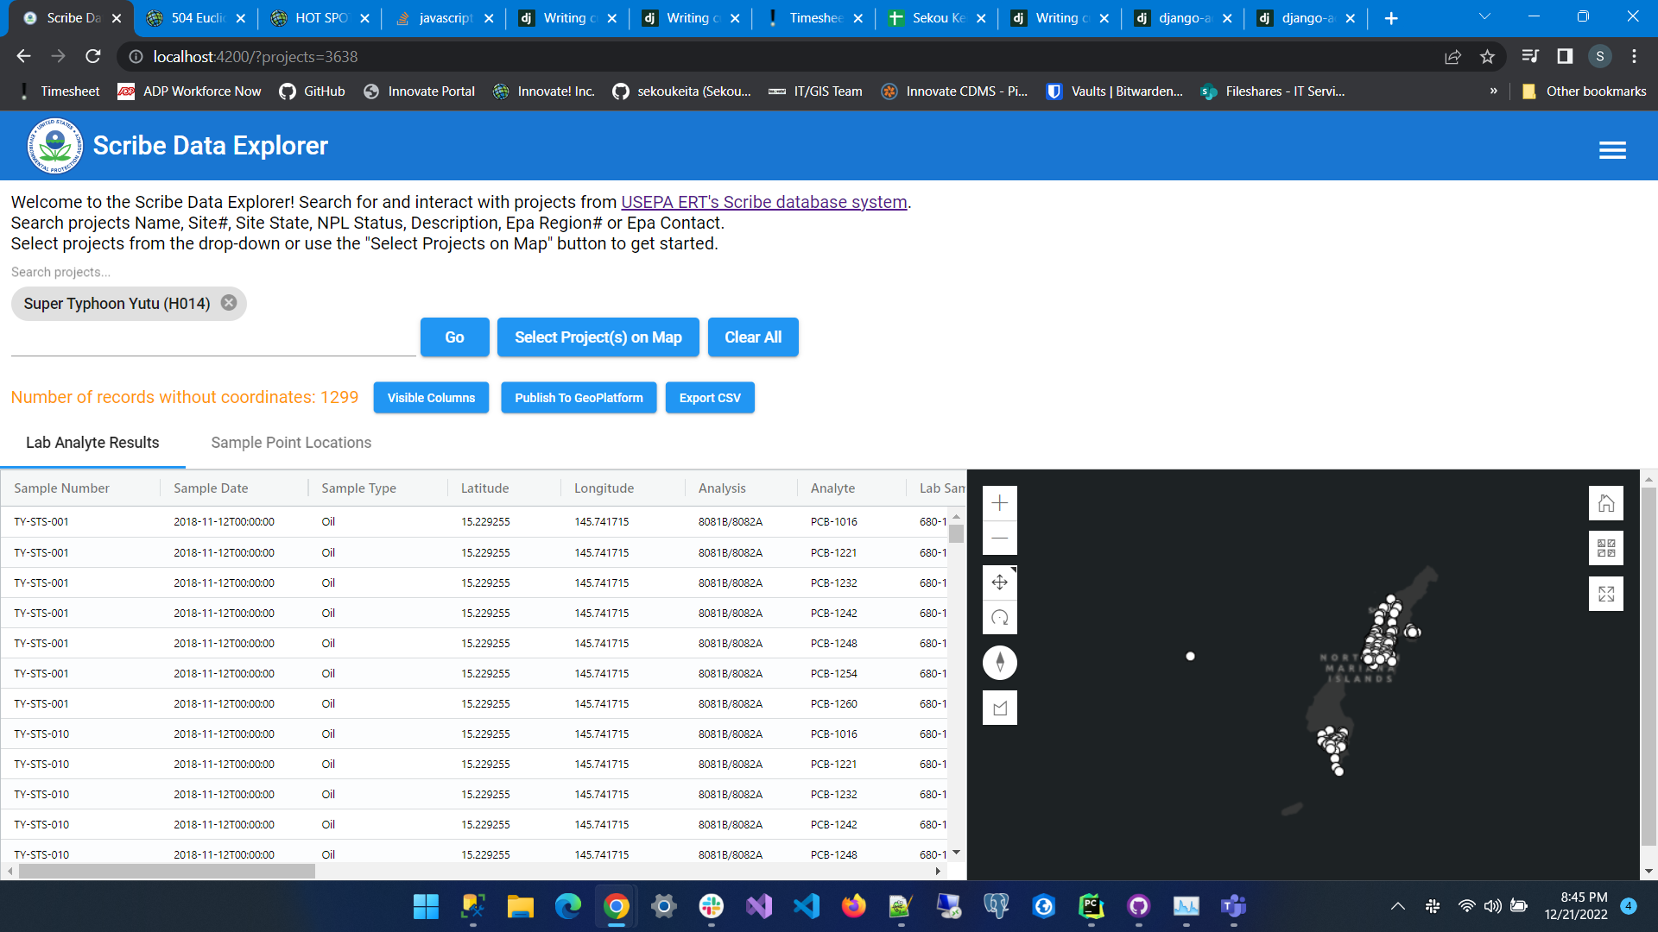Open USEPA ERT's Scribe database link
The image size is (1658, 932).
[763, 202]
